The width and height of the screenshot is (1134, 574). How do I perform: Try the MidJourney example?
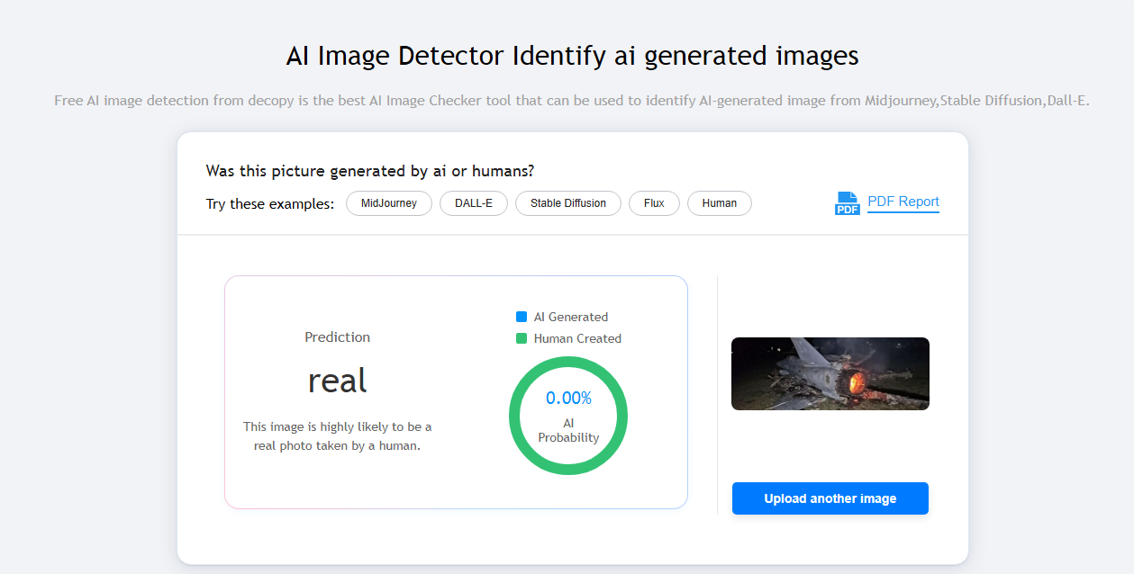coord(389,203)
